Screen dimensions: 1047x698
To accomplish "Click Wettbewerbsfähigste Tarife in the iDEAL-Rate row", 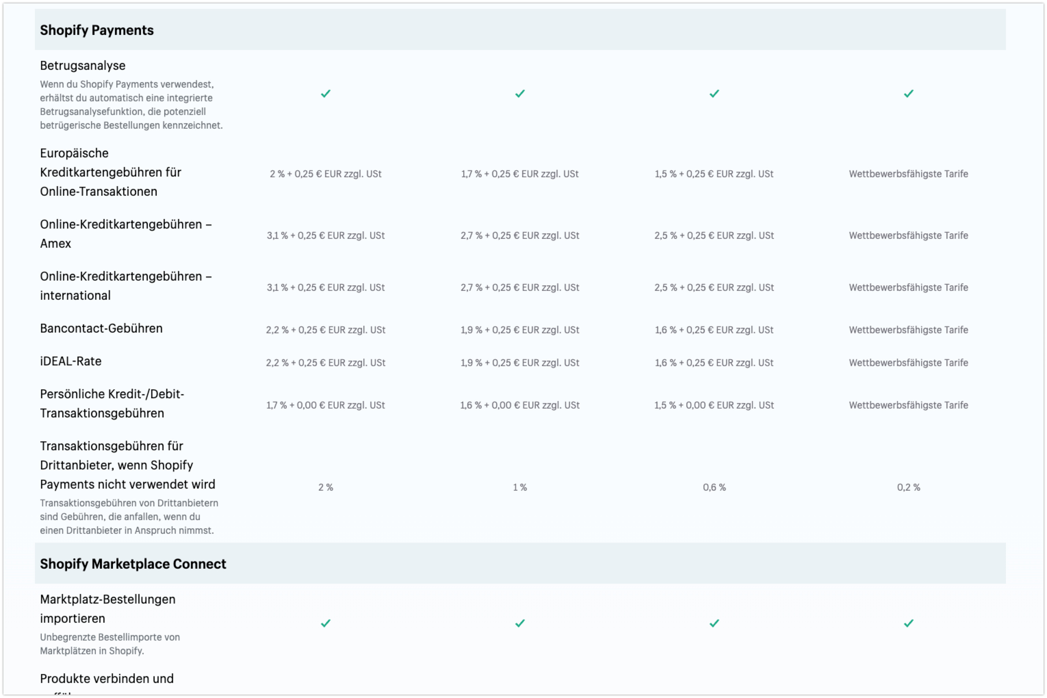I will pos(908,362).
